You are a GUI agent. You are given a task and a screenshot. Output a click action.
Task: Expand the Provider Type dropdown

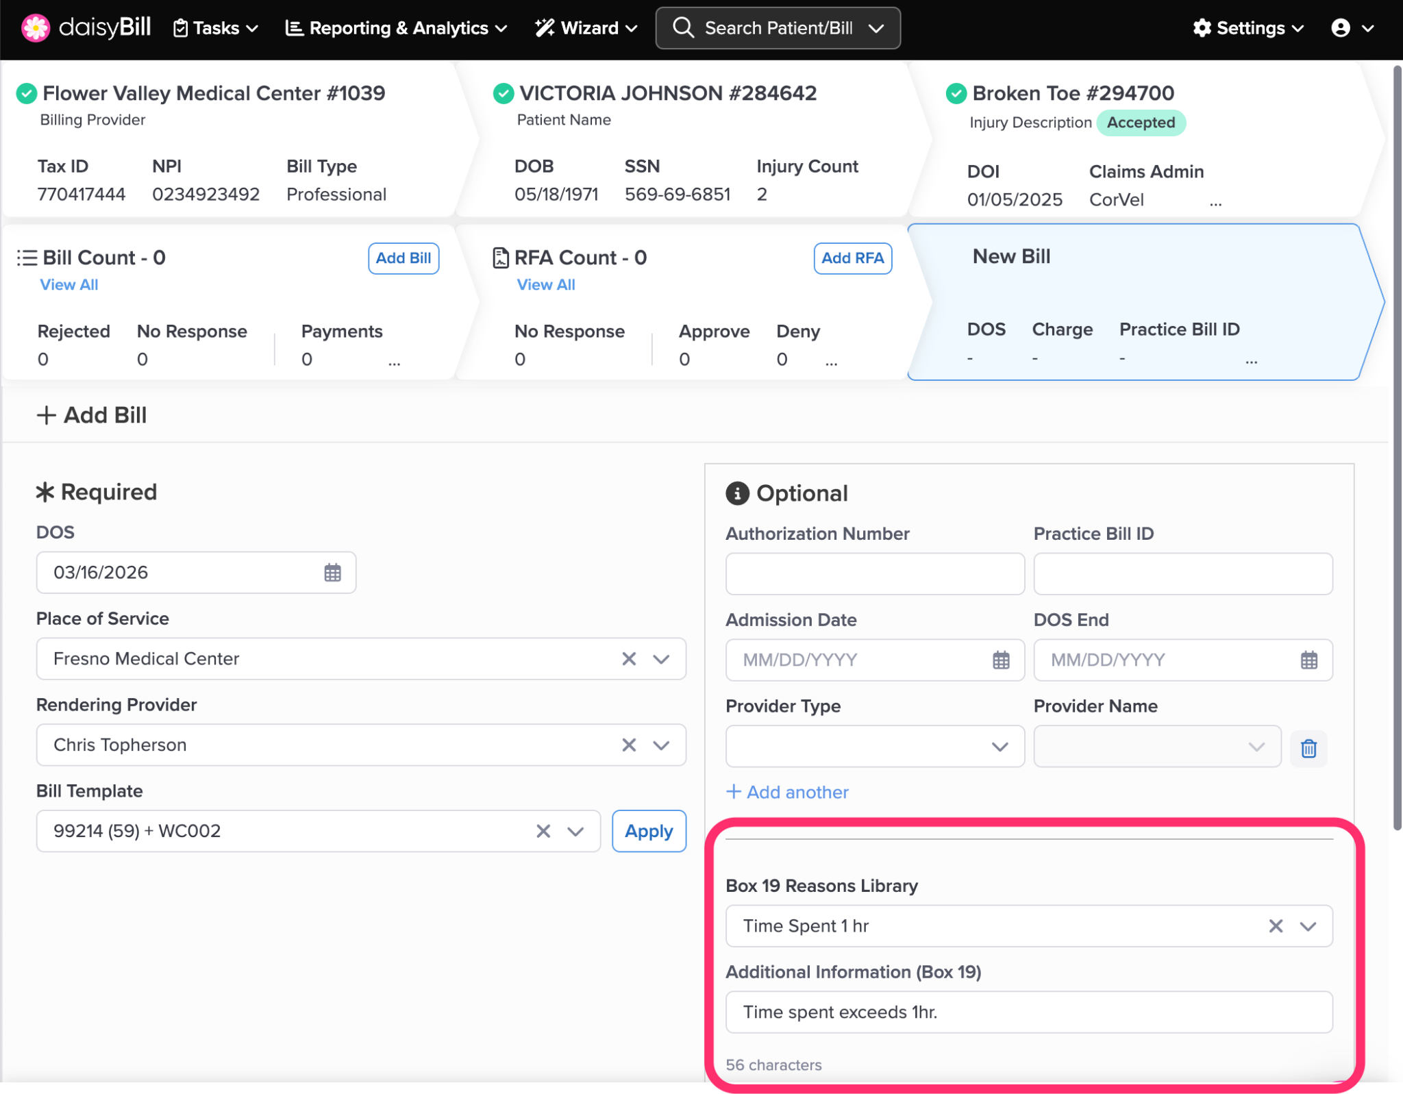point(1000,747)
